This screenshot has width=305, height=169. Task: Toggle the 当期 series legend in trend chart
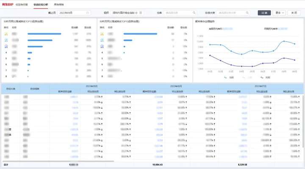229,77
